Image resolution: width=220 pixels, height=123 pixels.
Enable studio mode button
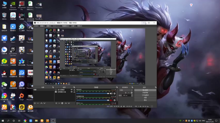pyautogui.click(x=145, y=95)
